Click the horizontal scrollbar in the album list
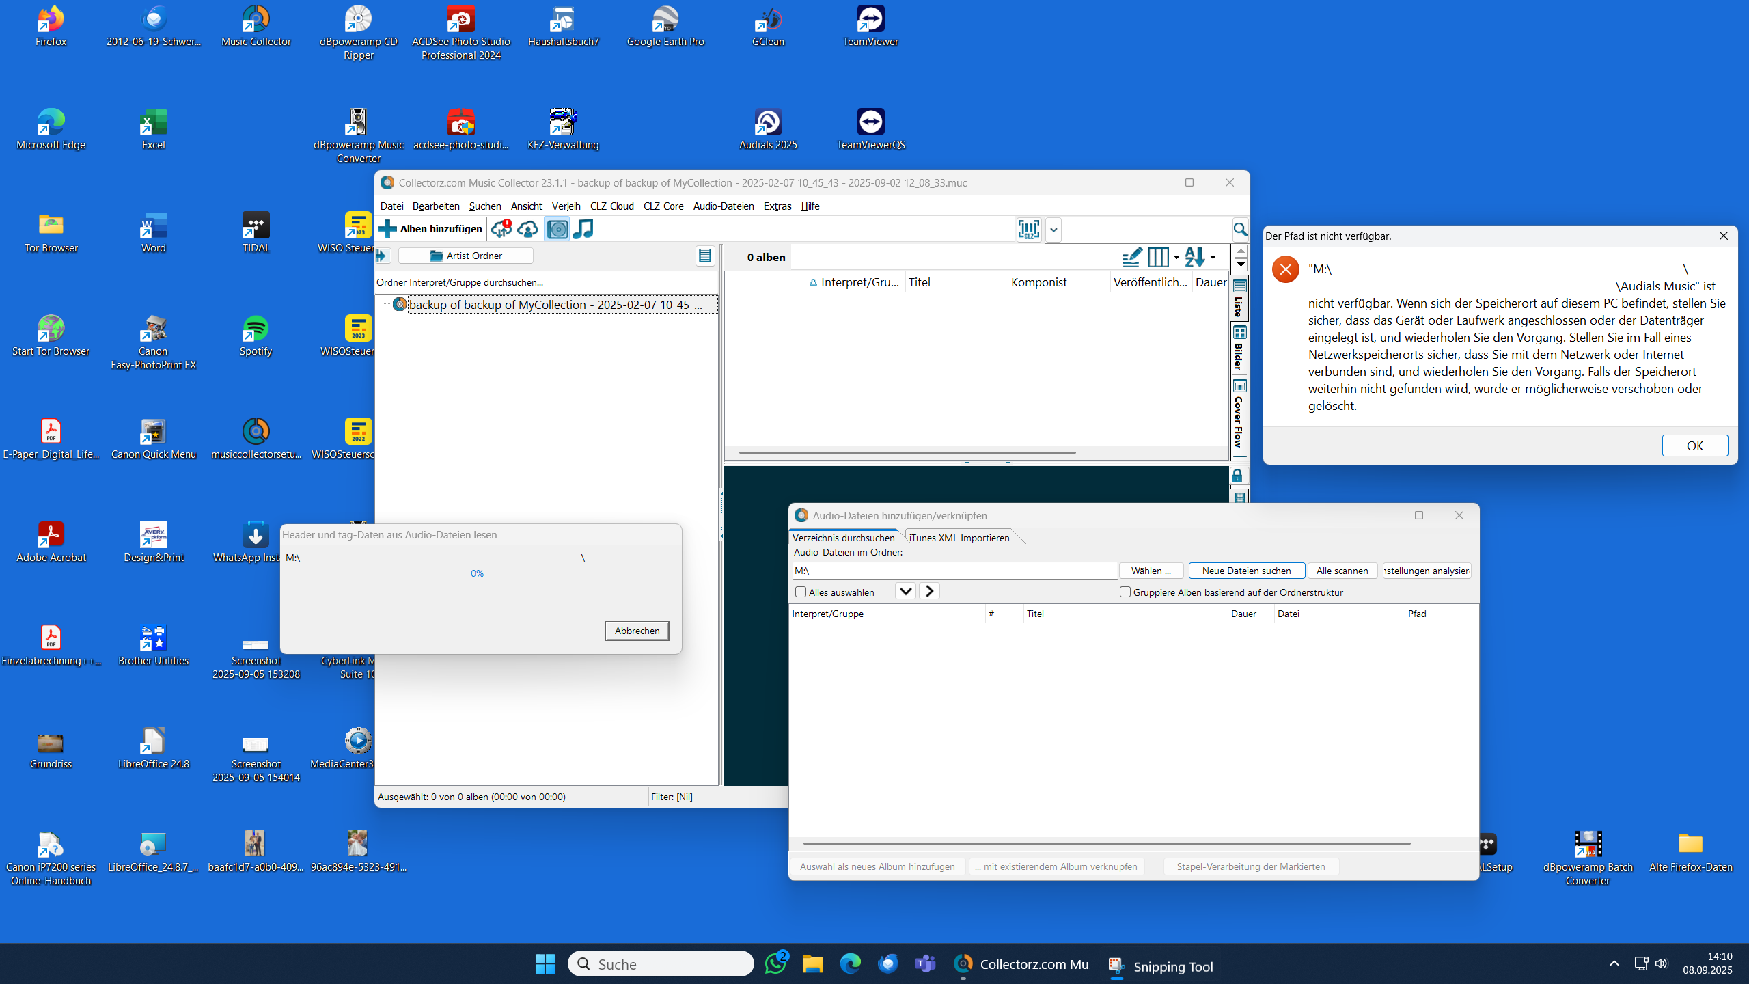The width and height of the screenshot is (1749, 984). pos(907,452)
